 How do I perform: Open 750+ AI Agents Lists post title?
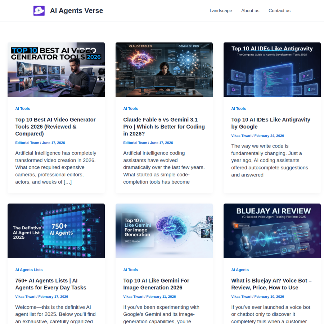51,284
